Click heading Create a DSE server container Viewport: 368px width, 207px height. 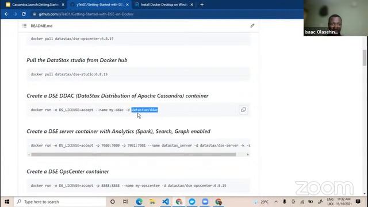point(118,131)
